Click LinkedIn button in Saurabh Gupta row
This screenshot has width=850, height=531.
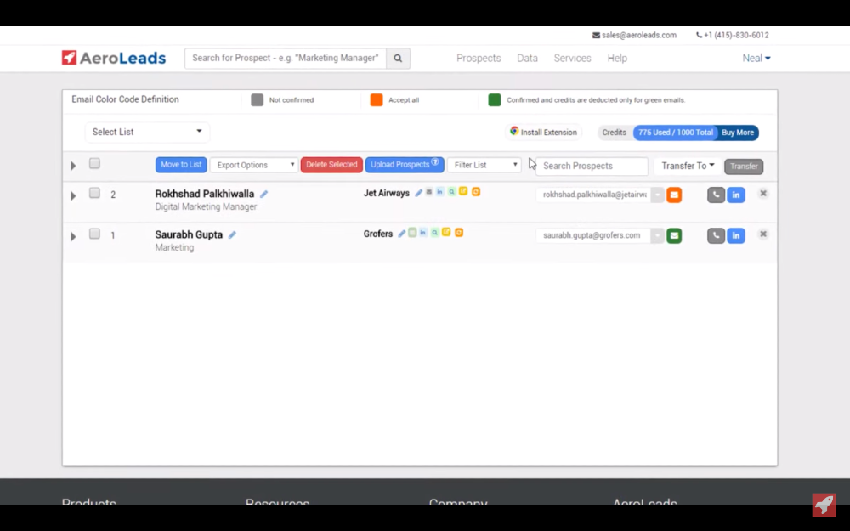click(735, 235)
